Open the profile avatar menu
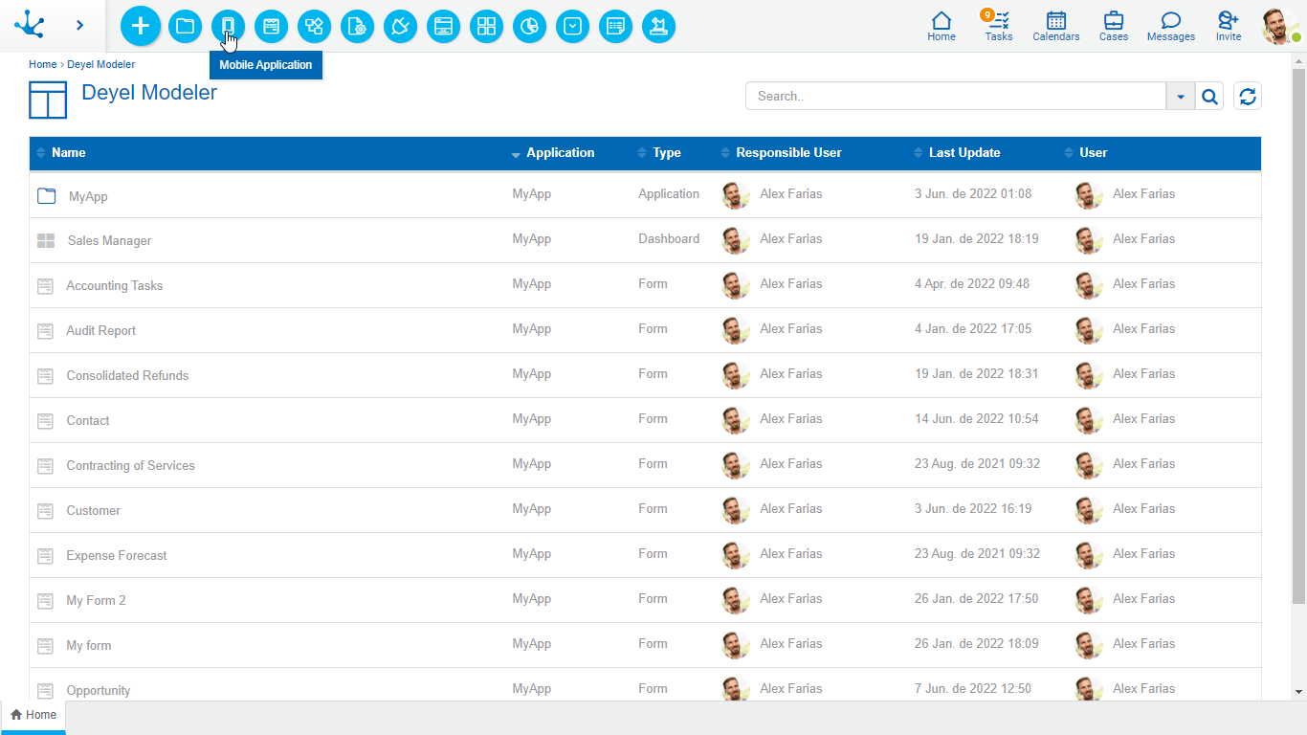The width and height of the screenshot is (1307, 735). coord(1279,26)
